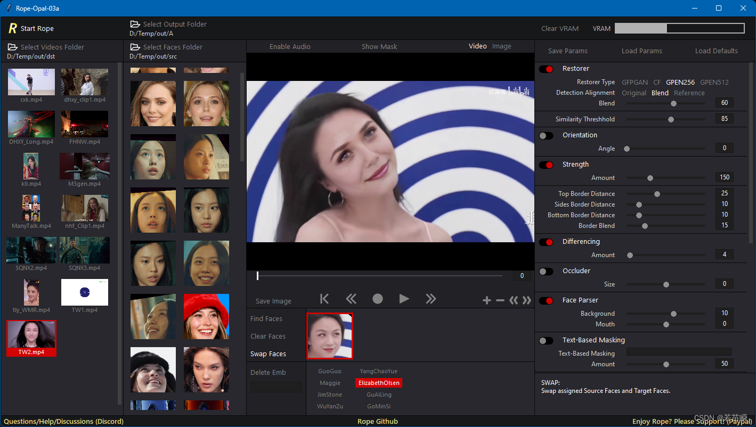Open the Select Faces Folder folder icon

click(135, 47)
